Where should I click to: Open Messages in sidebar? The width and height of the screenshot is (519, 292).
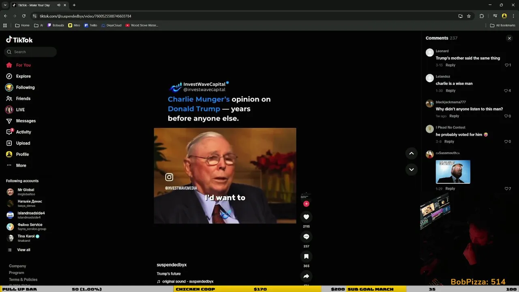point(21,121)
